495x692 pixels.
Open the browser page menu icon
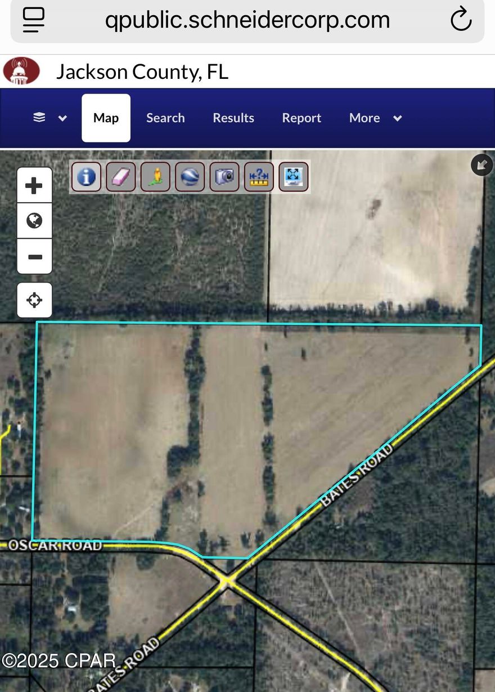click(x=34, y=20)
